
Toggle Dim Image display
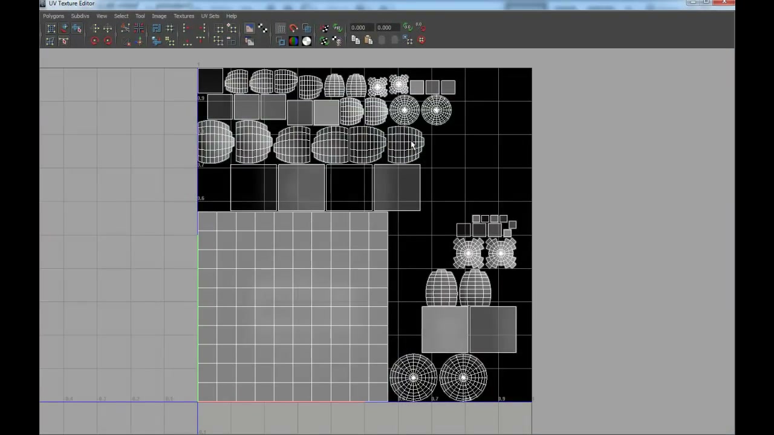[x=249, y=41]
